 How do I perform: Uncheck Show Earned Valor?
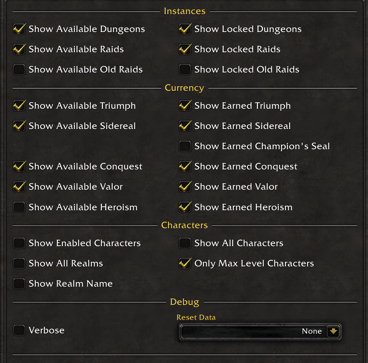[x=185, y=187]
